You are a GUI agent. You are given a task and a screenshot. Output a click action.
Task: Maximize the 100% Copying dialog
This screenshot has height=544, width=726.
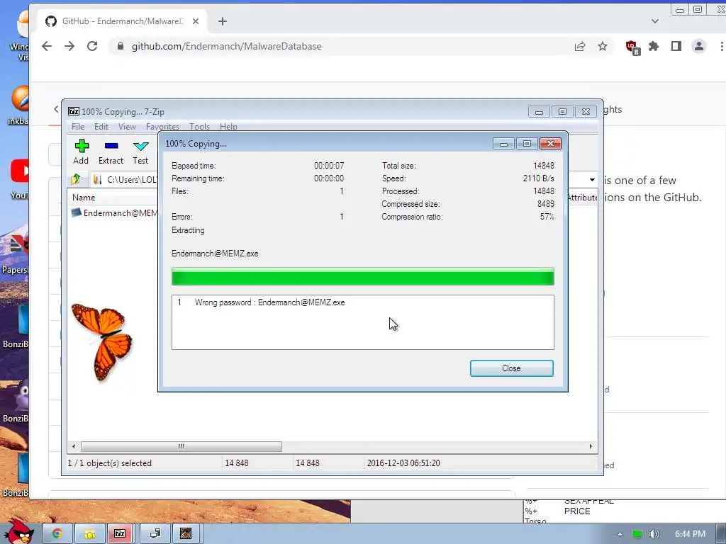tap(527, 143)
